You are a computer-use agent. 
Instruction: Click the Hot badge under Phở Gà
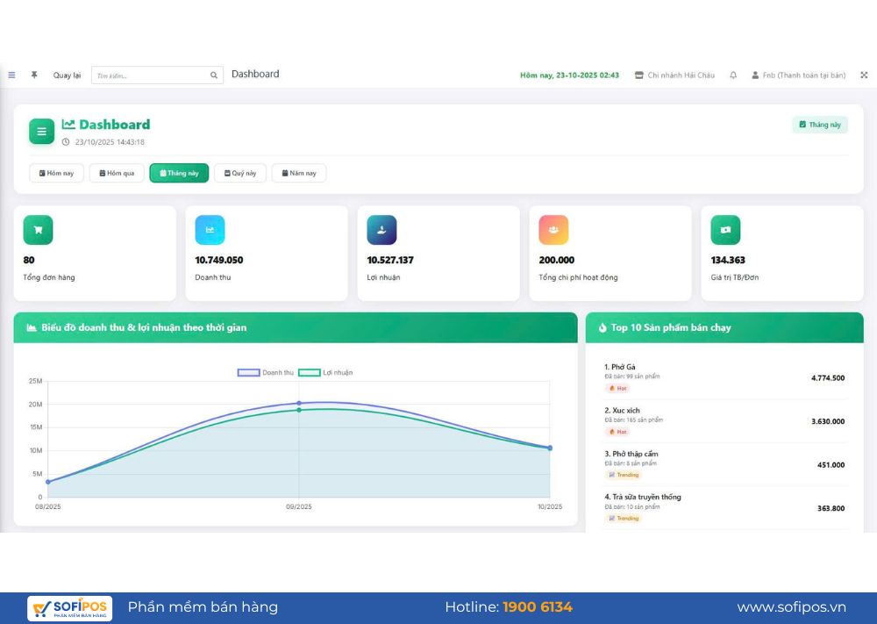[618, 389]
